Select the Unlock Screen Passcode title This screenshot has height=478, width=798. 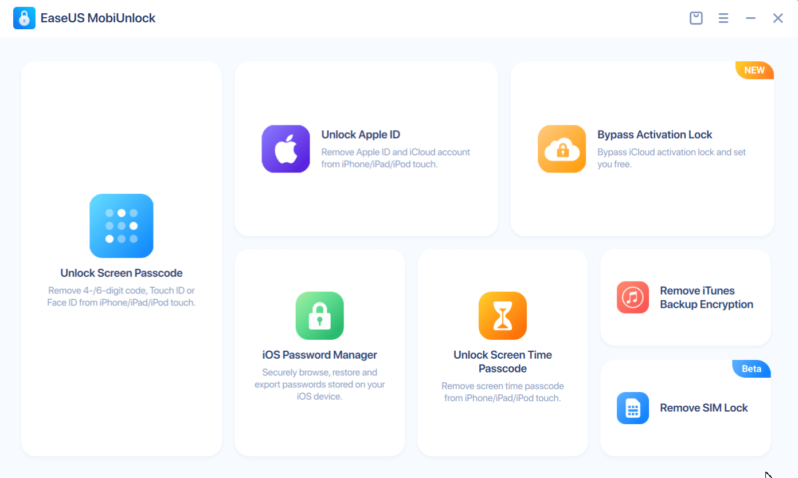[122, 273]
